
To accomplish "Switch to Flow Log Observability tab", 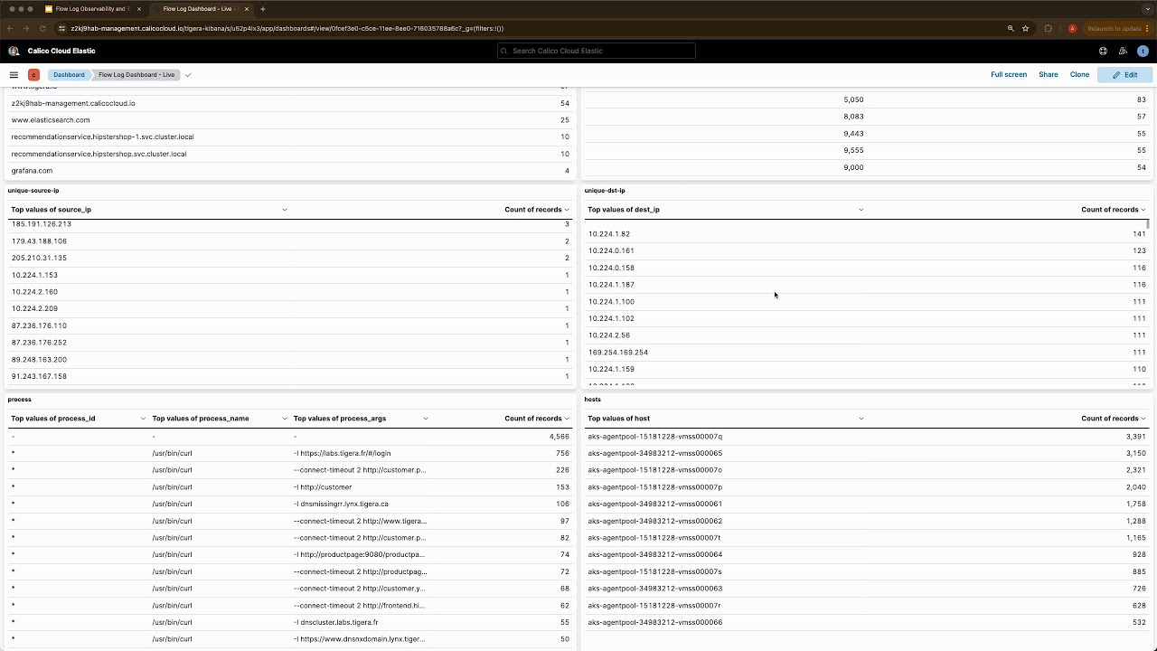I will 93,9.
